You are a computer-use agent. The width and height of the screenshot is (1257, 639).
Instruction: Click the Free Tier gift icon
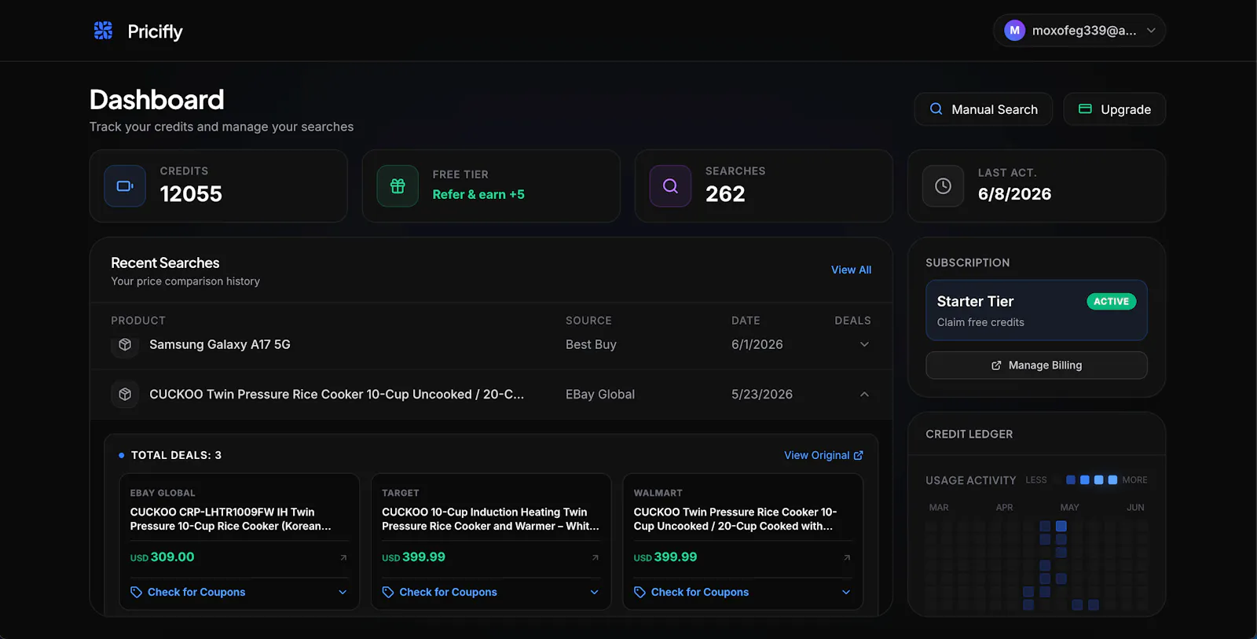pos(398,186)
